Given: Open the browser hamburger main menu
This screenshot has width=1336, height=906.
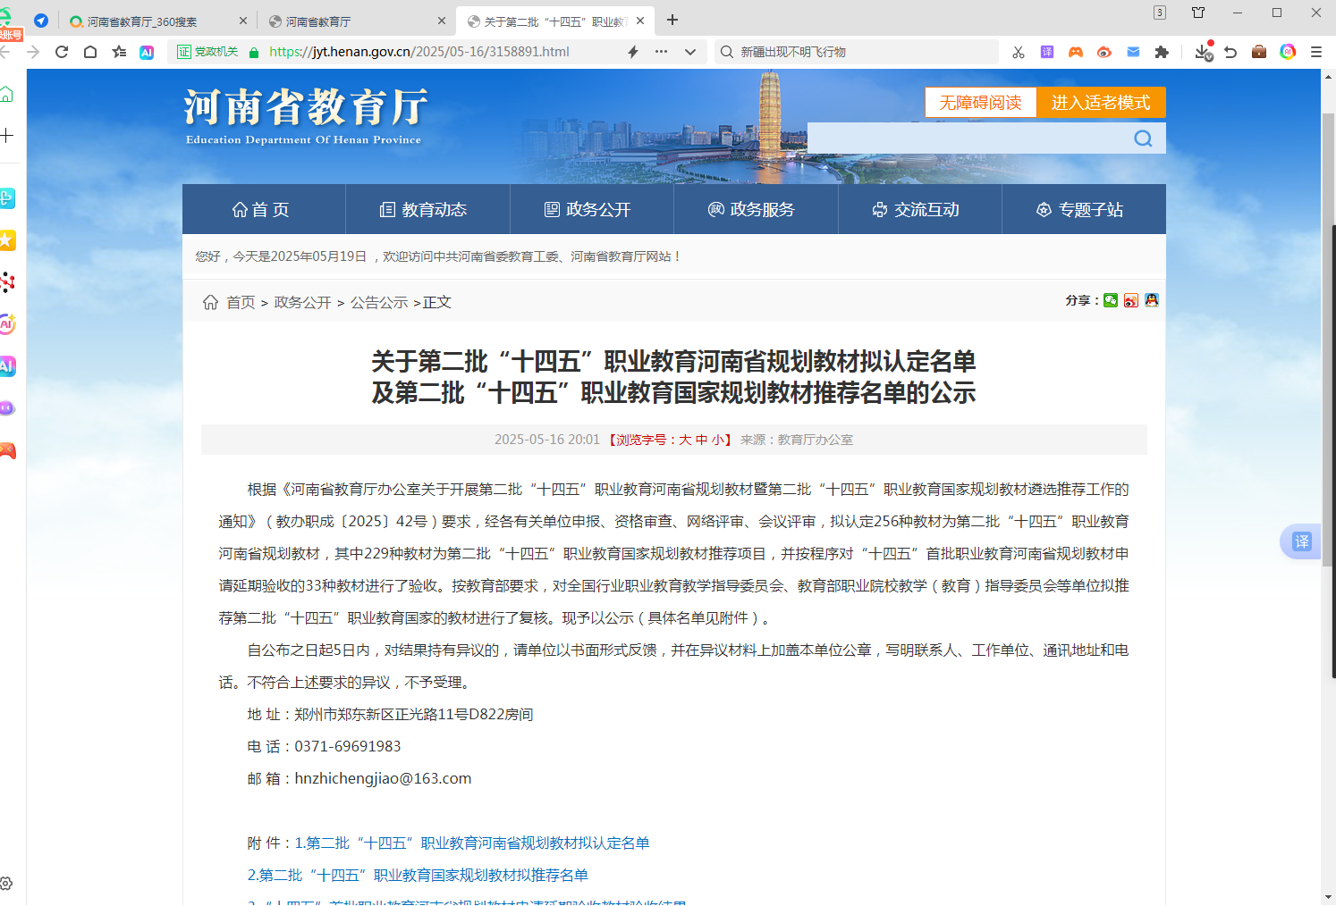Looking at the screenshot, I should click(x=1316, y=52).
